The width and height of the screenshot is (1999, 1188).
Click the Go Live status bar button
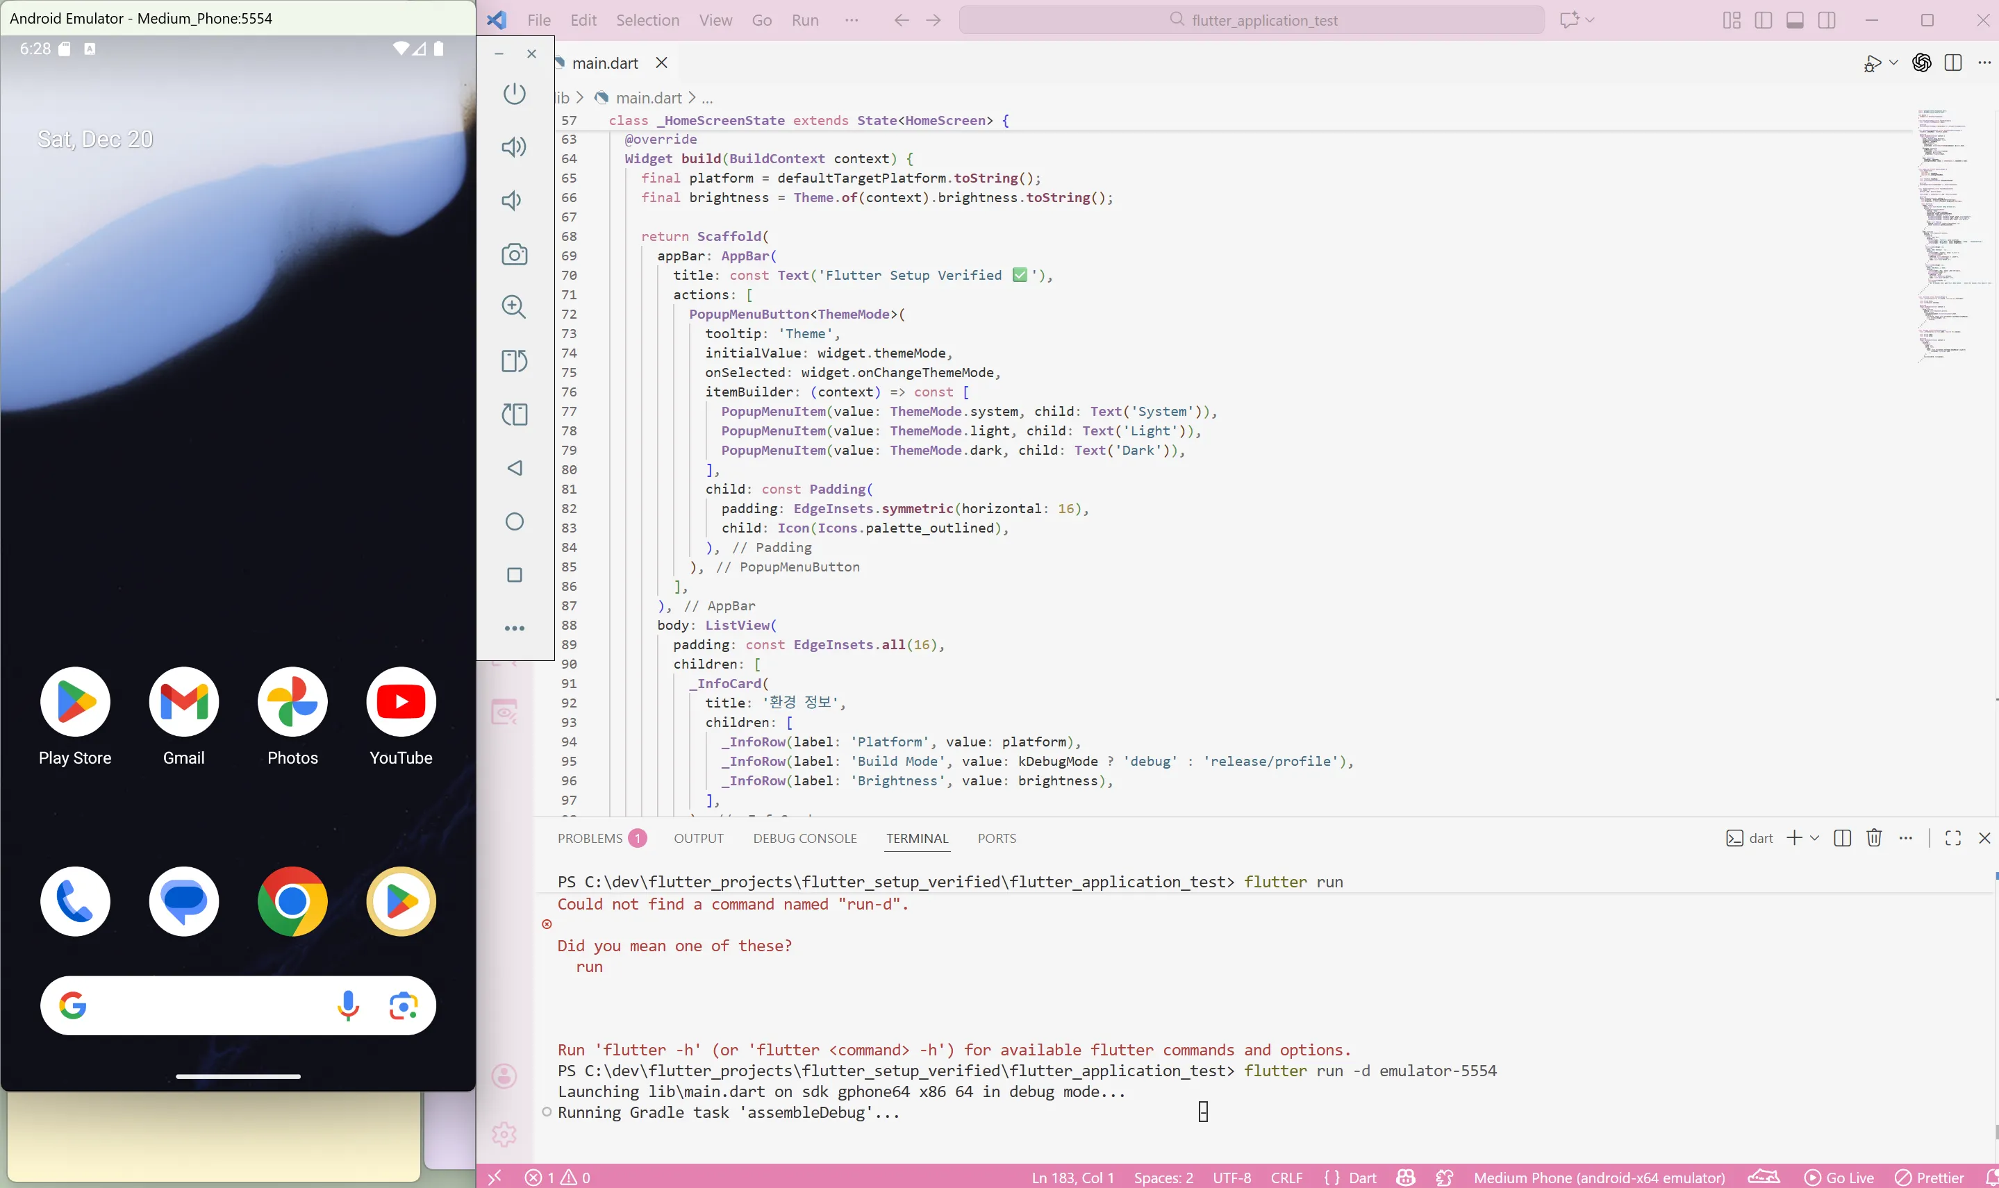(x=1839, y=1178)
